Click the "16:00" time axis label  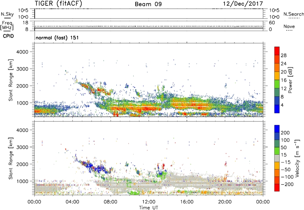(187, 202)
